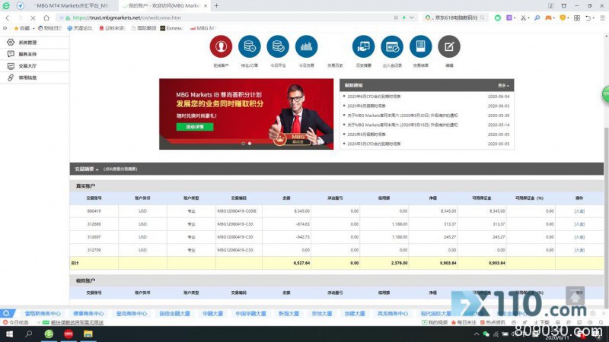
Task: Click account number 880419 cell
Action: pos(94,211)
